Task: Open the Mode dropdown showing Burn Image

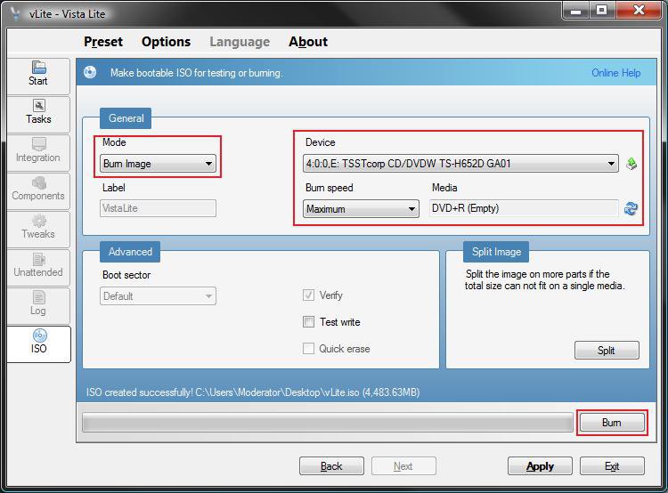Action: click(158, 164)
